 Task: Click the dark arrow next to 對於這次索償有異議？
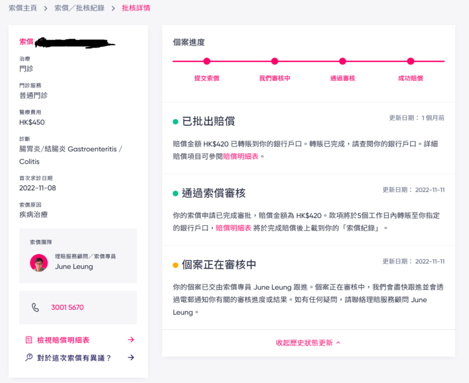click(x=131, y=357)
